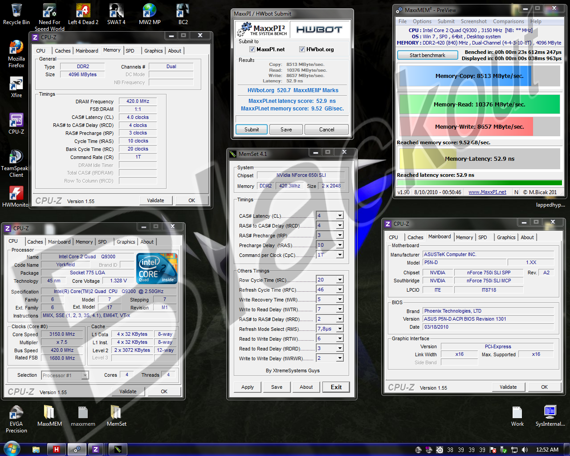The width and height of the screenshot is (570, 456).
Task: Open Mozilla Firefox desktop icon
Action: point(16,54)
